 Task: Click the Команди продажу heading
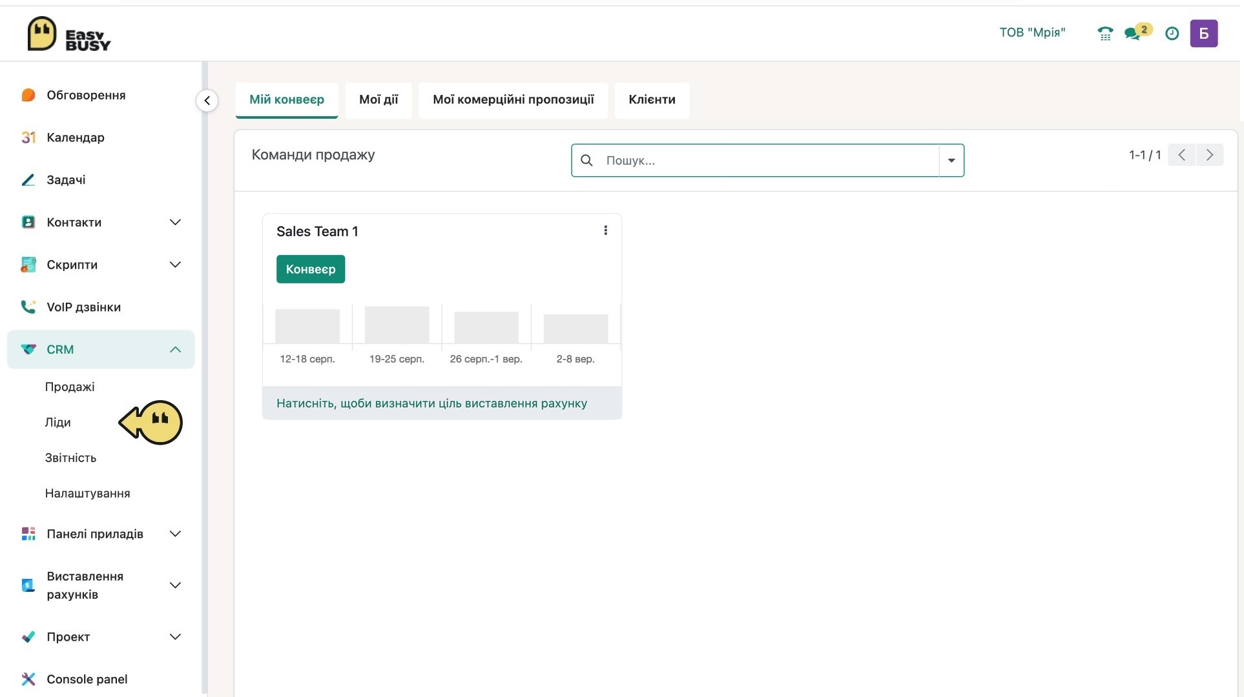point(313,155)
